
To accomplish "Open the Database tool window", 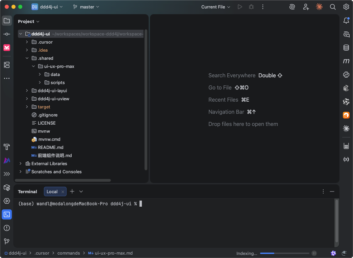I will tap(346, 48).
